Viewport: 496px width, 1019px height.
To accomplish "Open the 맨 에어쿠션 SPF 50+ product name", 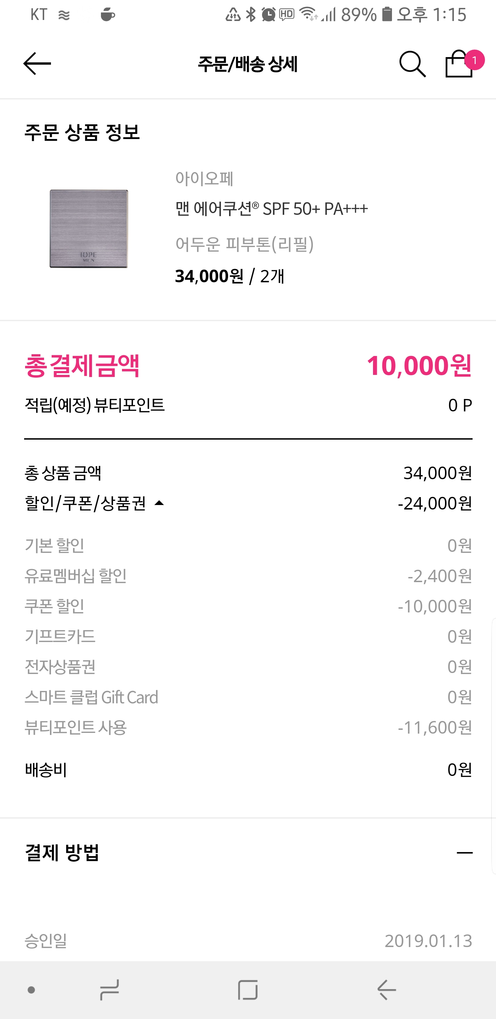I will click(x=271, y=209).
